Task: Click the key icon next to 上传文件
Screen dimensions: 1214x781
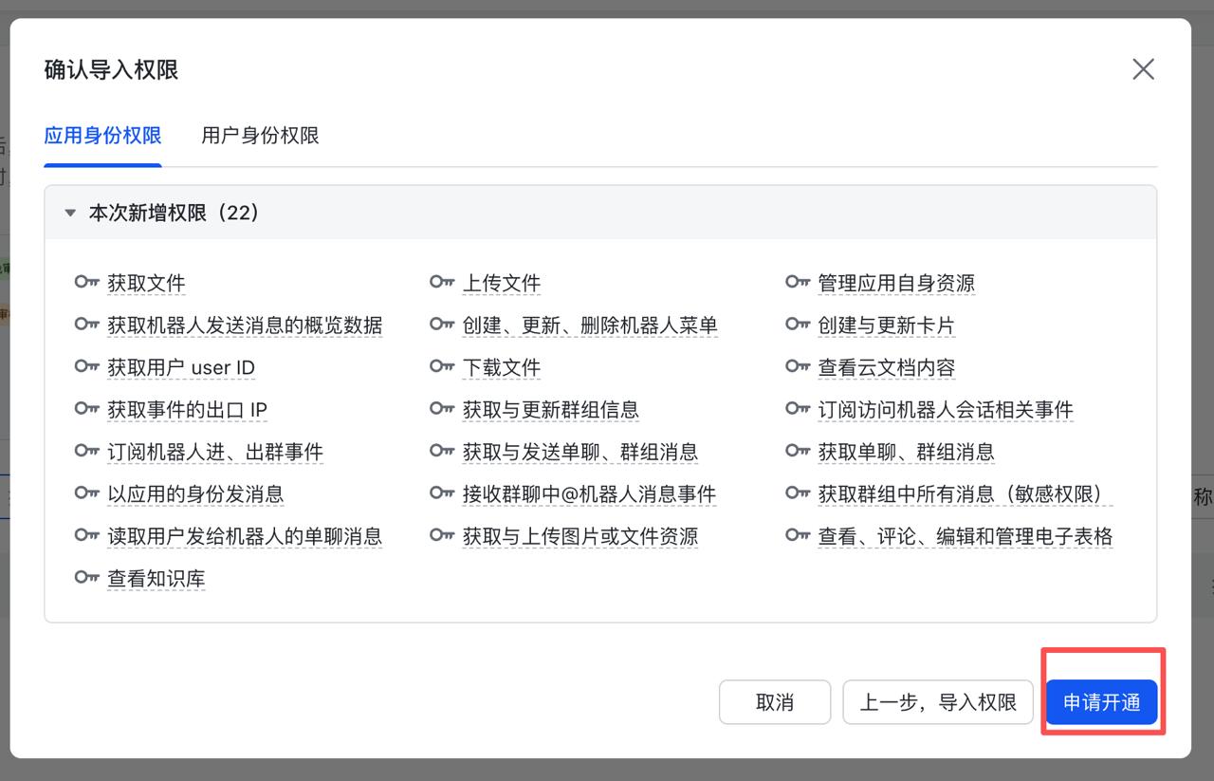Action: [442, 282]
